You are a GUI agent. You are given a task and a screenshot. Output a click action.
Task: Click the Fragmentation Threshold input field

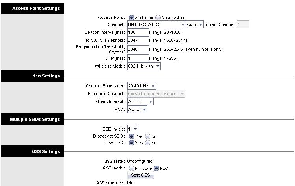(138, 49)
